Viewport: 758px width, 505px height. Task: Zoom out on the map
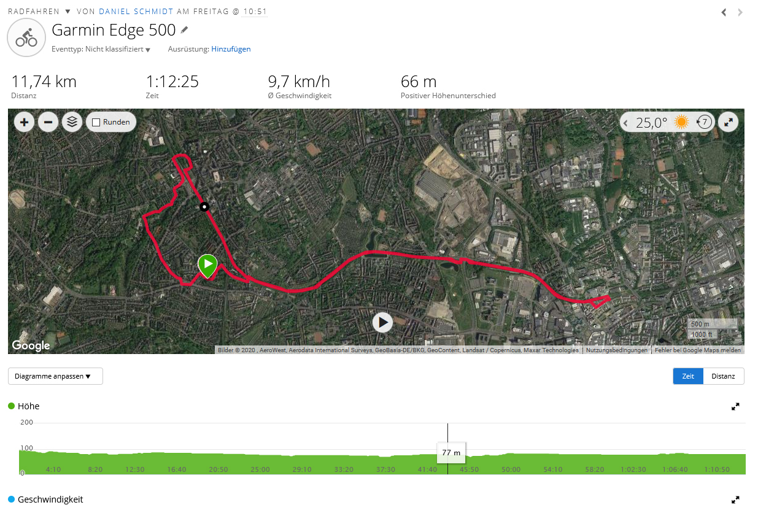[48, 122]
